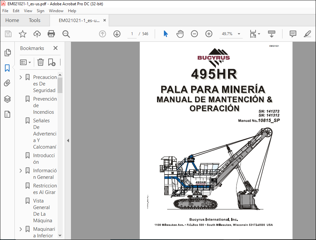Open the Help menu
Screen dimensions: 316x240
[x=72, y=11]
